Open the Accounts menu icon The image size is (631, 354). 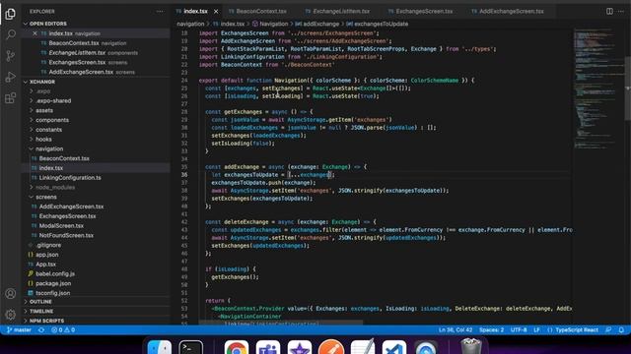pyautogui.click(x=11, y=293)
